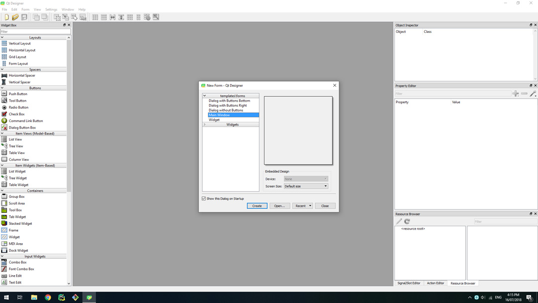
Task: Click the Property Editor wrench configure icon
Action: pos(533,93)
